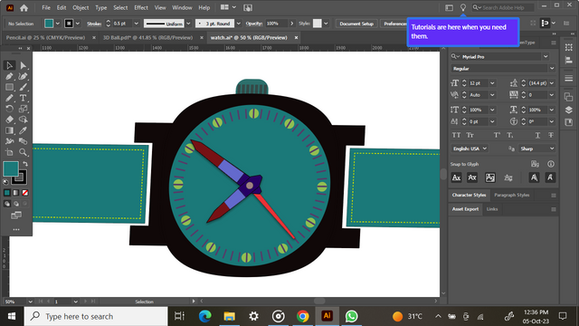The width and height of the screenshot is (579, 326).
Task: Toggle Subscript text style
Action: tap(510, 135)
